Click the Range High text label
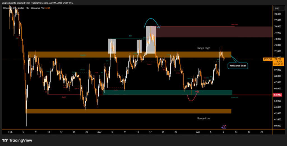This screenshot has width=287, height=146. [x=203, y=48]
